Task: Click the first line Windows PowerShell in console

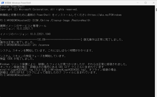Action: point(12,7)
